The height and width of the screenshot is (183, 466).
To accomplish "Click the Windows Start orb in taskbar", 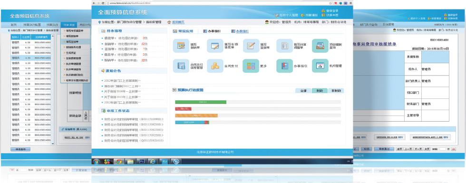I will click(97, 162).
